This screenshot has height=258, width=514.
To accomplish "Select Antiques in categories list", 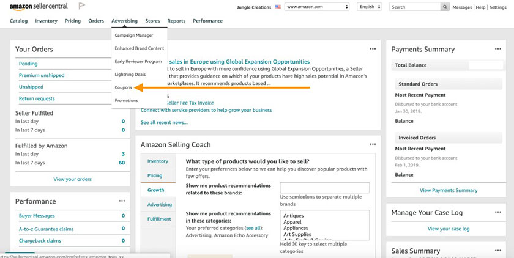I will coord(293,216).
